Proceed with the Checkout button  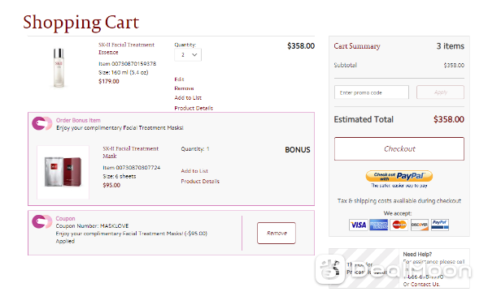pyautogui.click(x=399, y=149)
